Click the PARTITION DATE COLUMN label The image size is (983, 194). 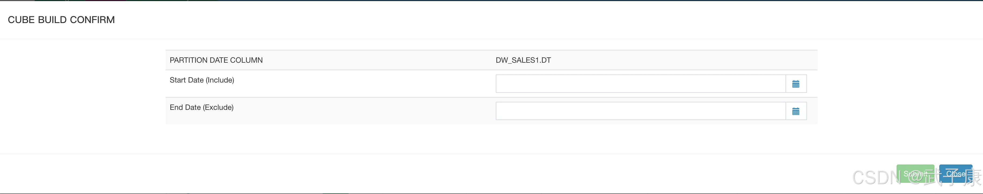pos(216,60)
